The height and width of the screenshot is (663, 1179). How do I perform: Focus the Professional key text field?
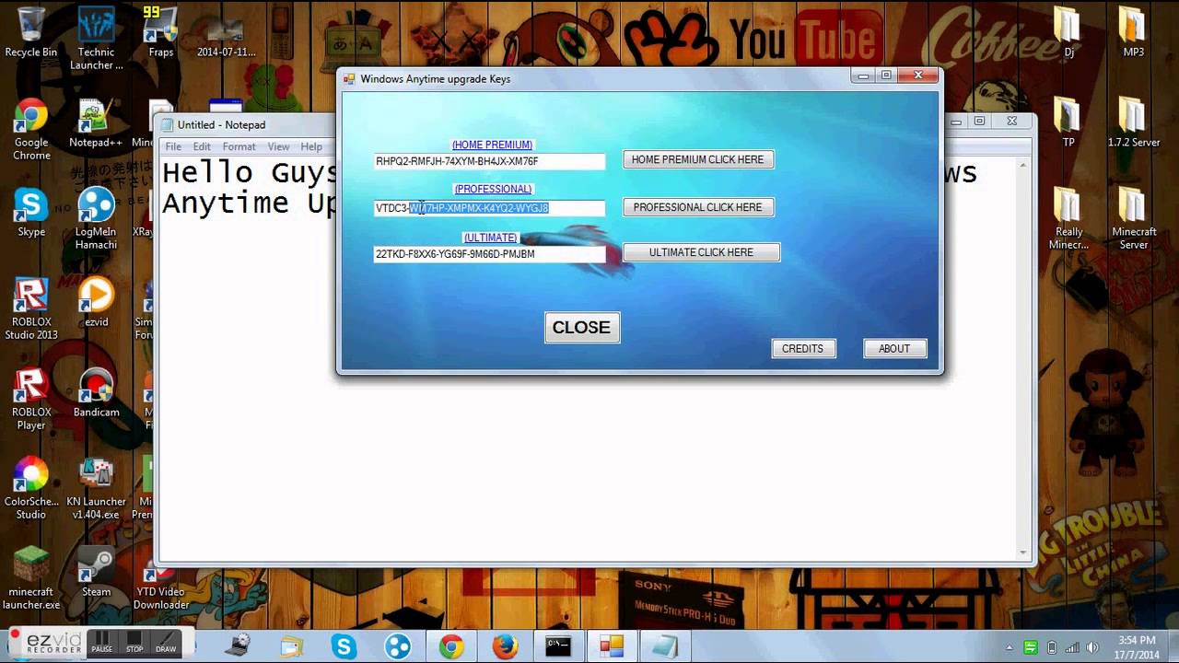pos(489,208)
